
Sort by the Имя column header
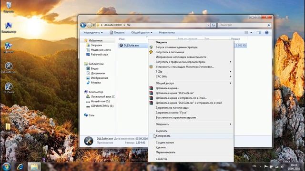[122, 39]
